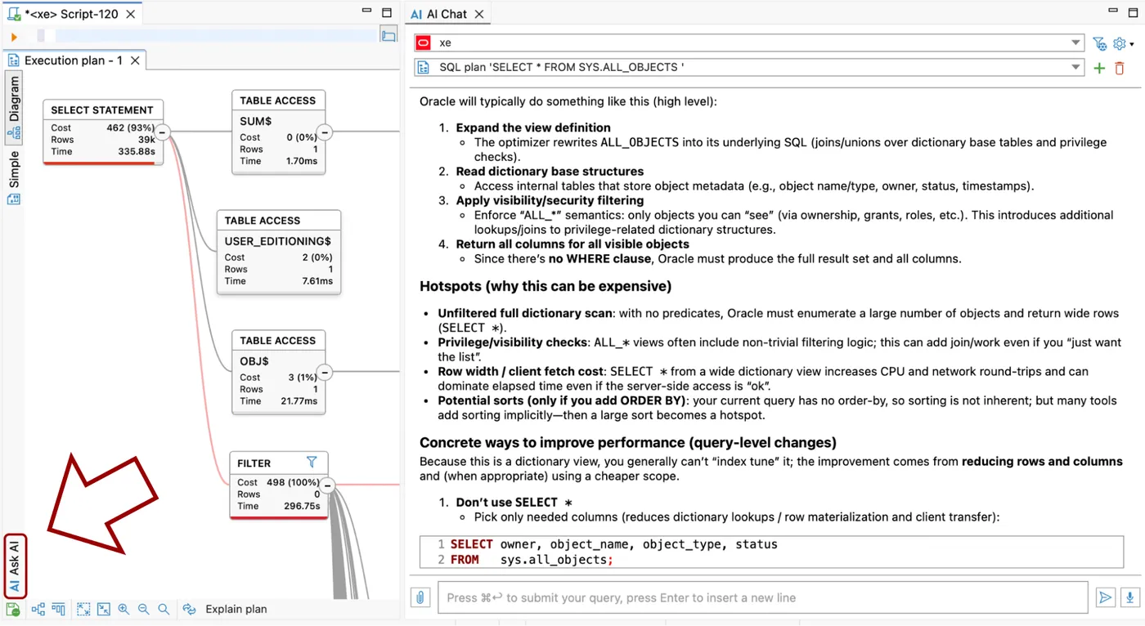Image resolution: width=1145 pixels, height=626 pixels.
Task: Close the Execution plan - 1 tab
Action: click(x=135, y=60)
